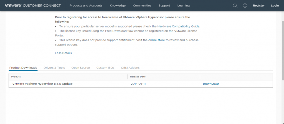Open the Knowledge menu
Image resolution: width=284 pixels, height=124 pixels.
118,6
